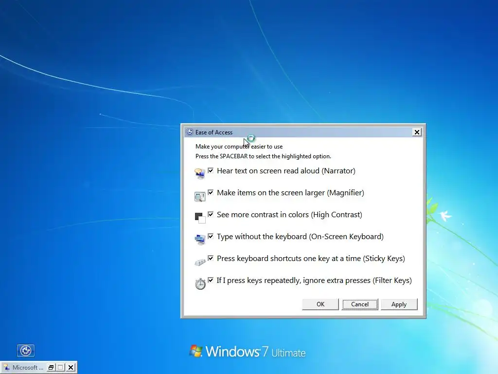Maximize the minimized Microsoft window

click(x=61, y=368)
